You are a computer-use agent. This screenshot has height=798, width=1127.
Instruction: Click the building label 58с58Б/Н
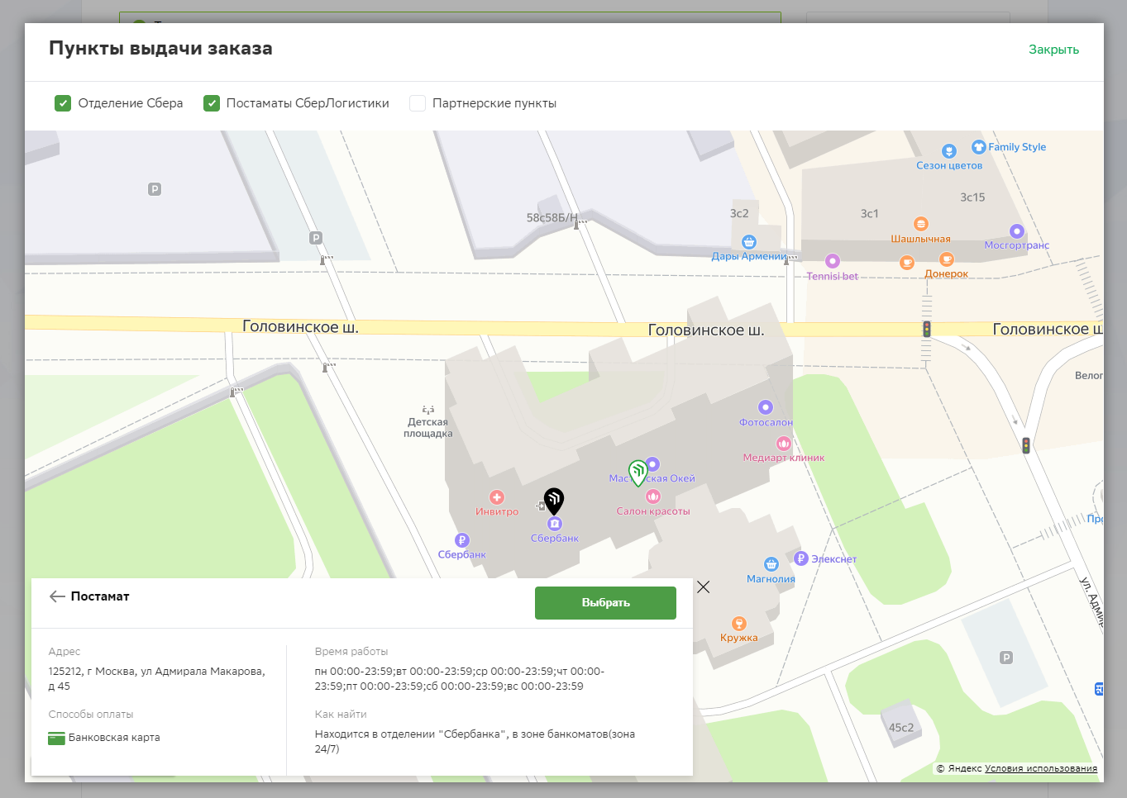[552, 218]
